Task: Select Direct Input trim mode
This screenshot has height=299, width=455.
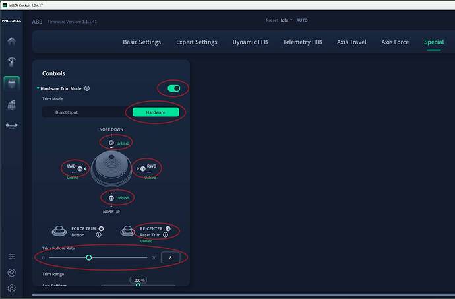Action: (x=67, y=112)
